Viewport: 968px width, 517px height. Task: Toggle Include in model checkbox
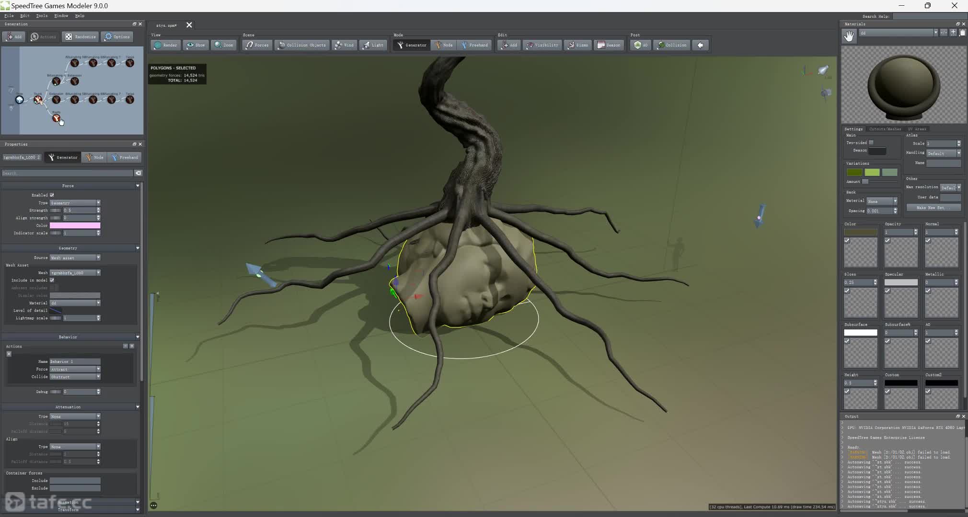pos(52,281)
